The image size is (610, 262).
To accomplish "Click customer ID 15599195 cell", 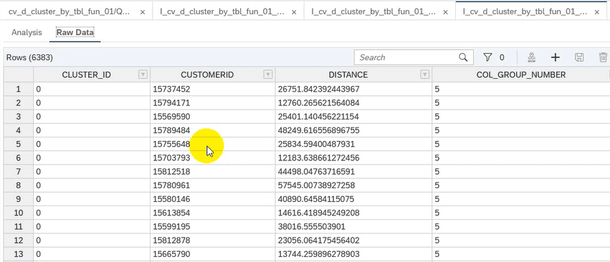I will [213, 227].
